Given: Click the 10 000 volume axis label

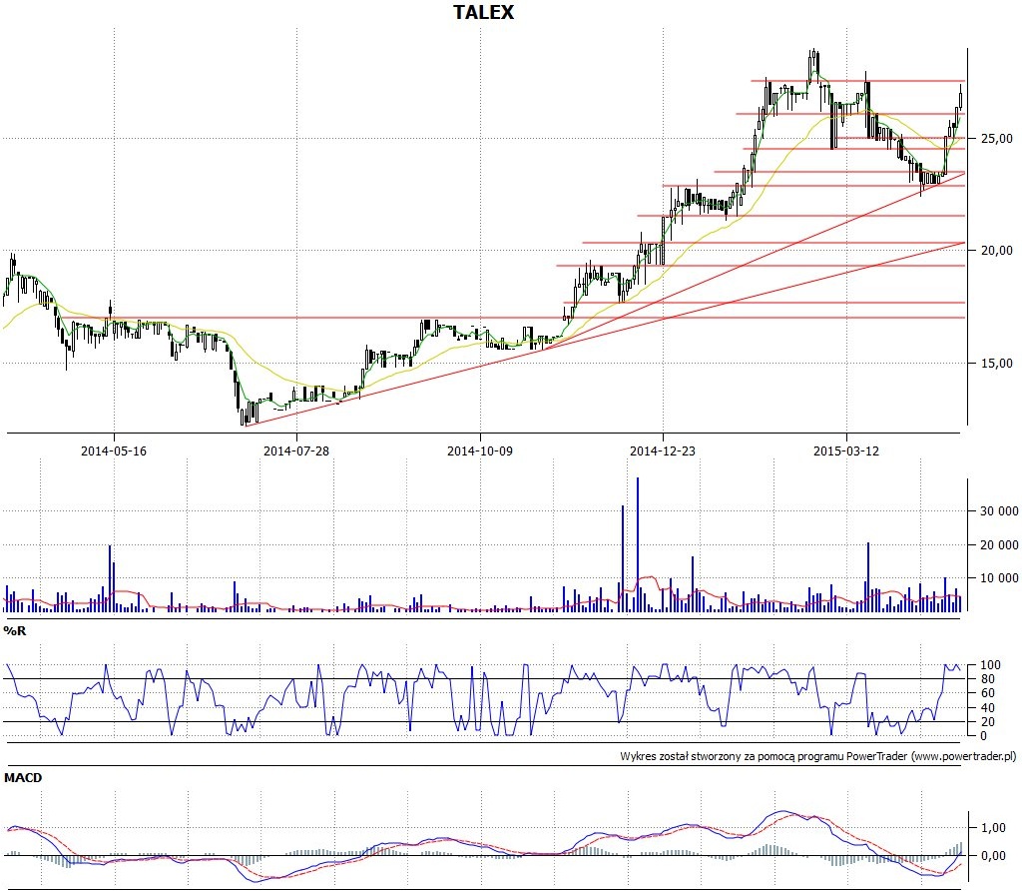Looking at the screenshot, I should click(999, 578).
